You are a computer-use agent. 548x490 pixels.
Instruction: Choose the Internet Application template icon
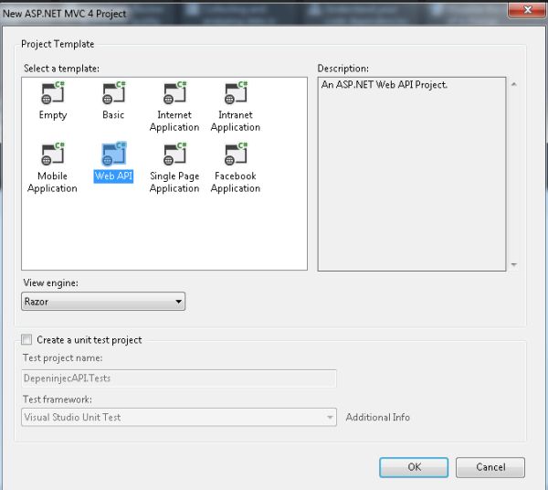(x=174, y=93)
